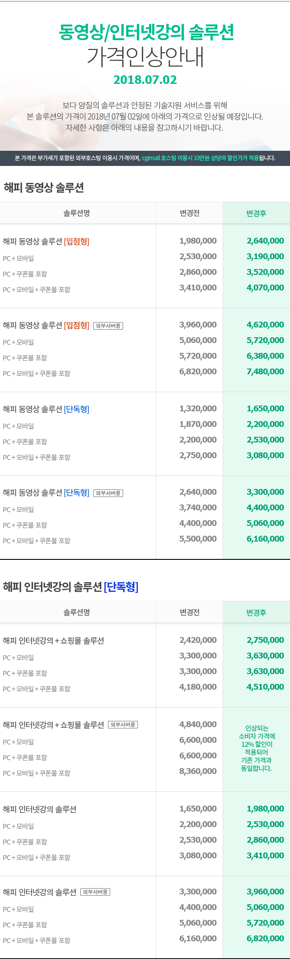Click the blue [단독형] label in lecture section title
Viewport: 290px width, 960px height.
tap(121, 587)
